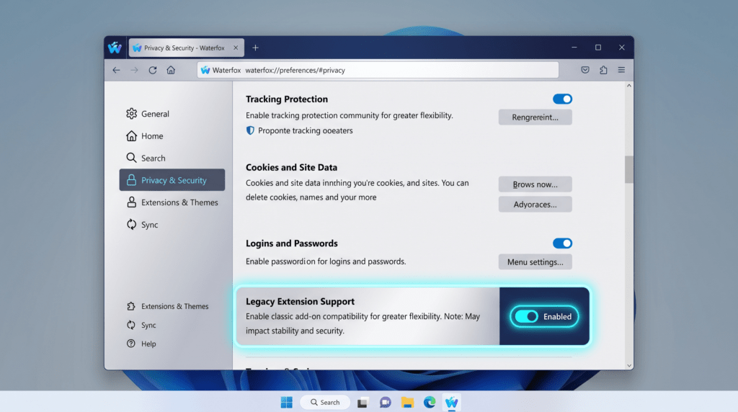The image size is (738, 412).
Task: Click the scrollbar down arrow
Action: point(628,365)
